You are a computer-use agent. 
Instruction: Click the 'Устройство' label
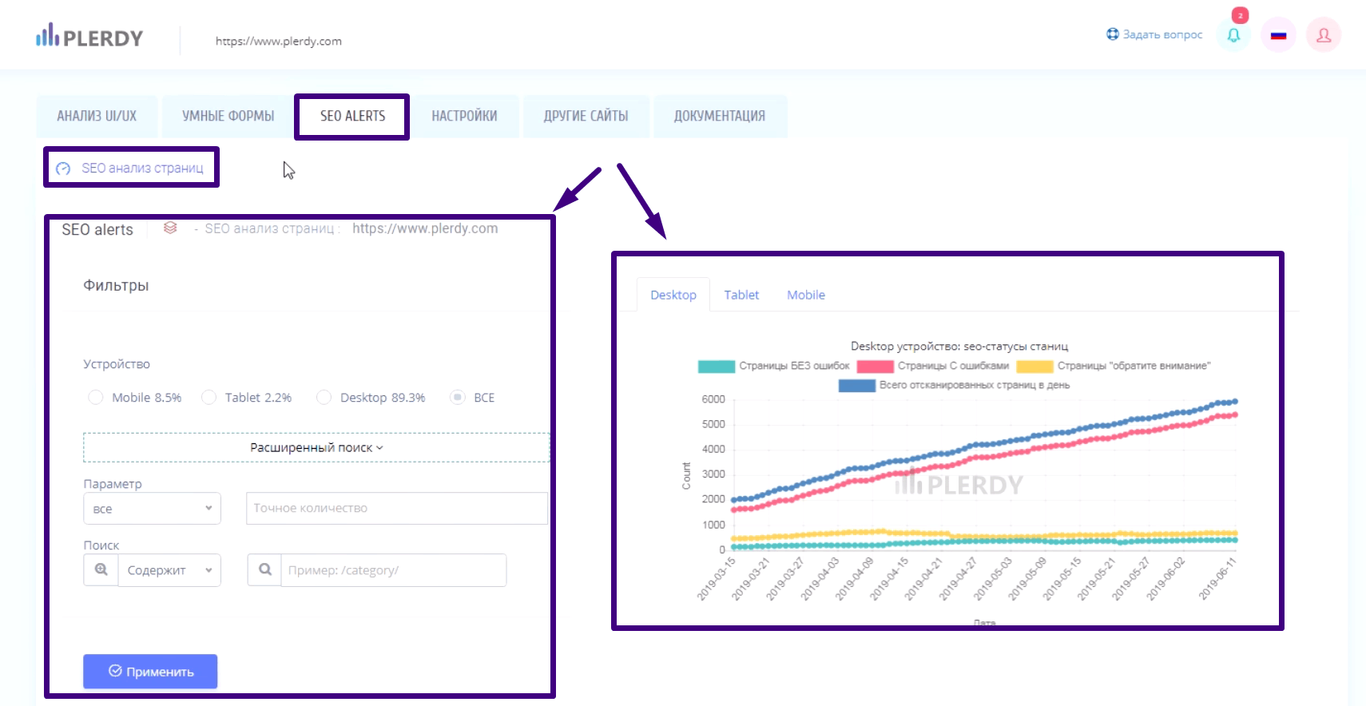tap(117, 364)
